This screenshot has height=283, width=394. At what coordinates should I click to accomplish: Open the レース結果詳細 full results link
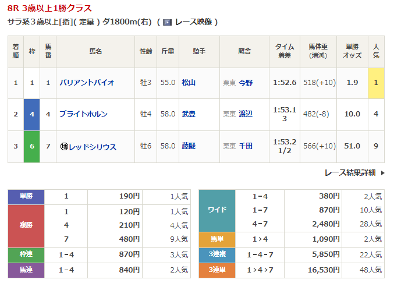[350, 173]
